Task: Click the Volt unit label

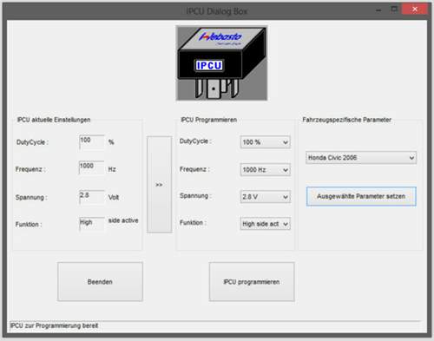Action: (114, 198)
